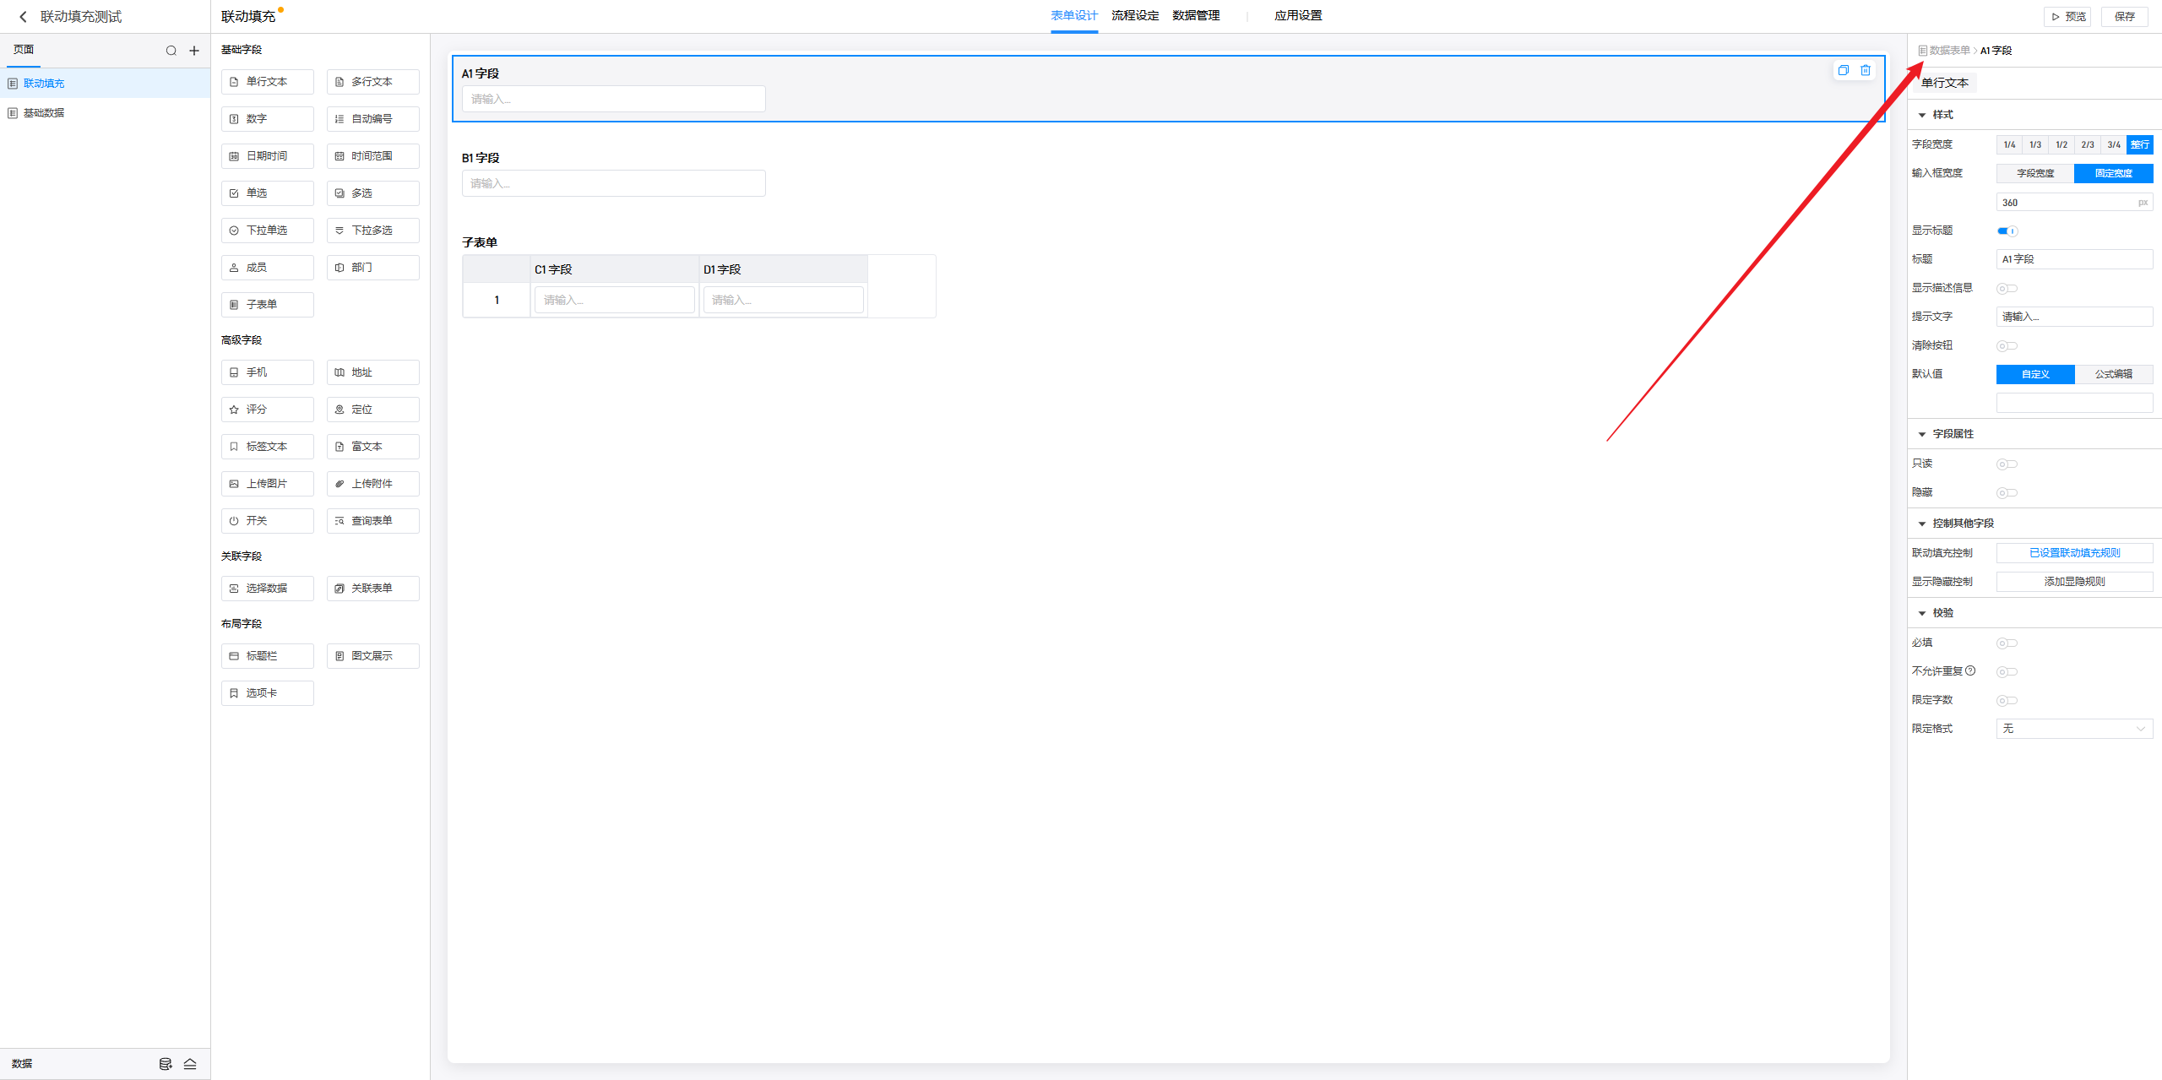Image resolution: width=2162 pixels, height=1080 pixels.
Task: Open the 限定格式 dropdown
Action: coord(2074,728)
